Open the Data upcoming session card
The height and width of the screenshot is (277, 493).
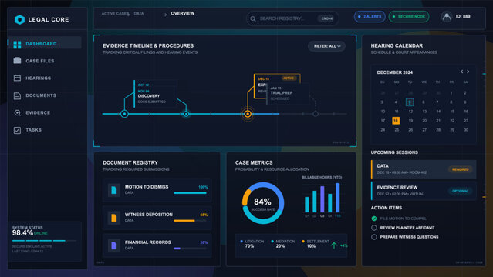coord(424,169)
